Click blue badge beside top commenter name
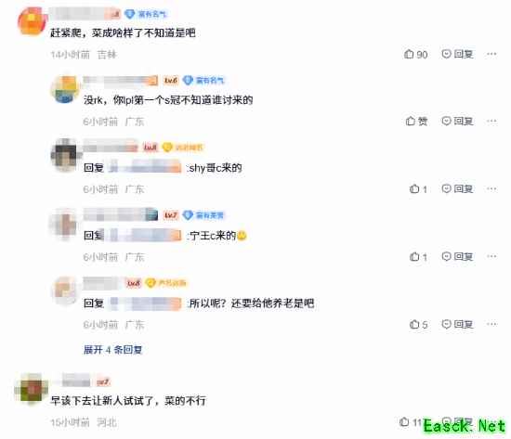 tap(145, 14)
